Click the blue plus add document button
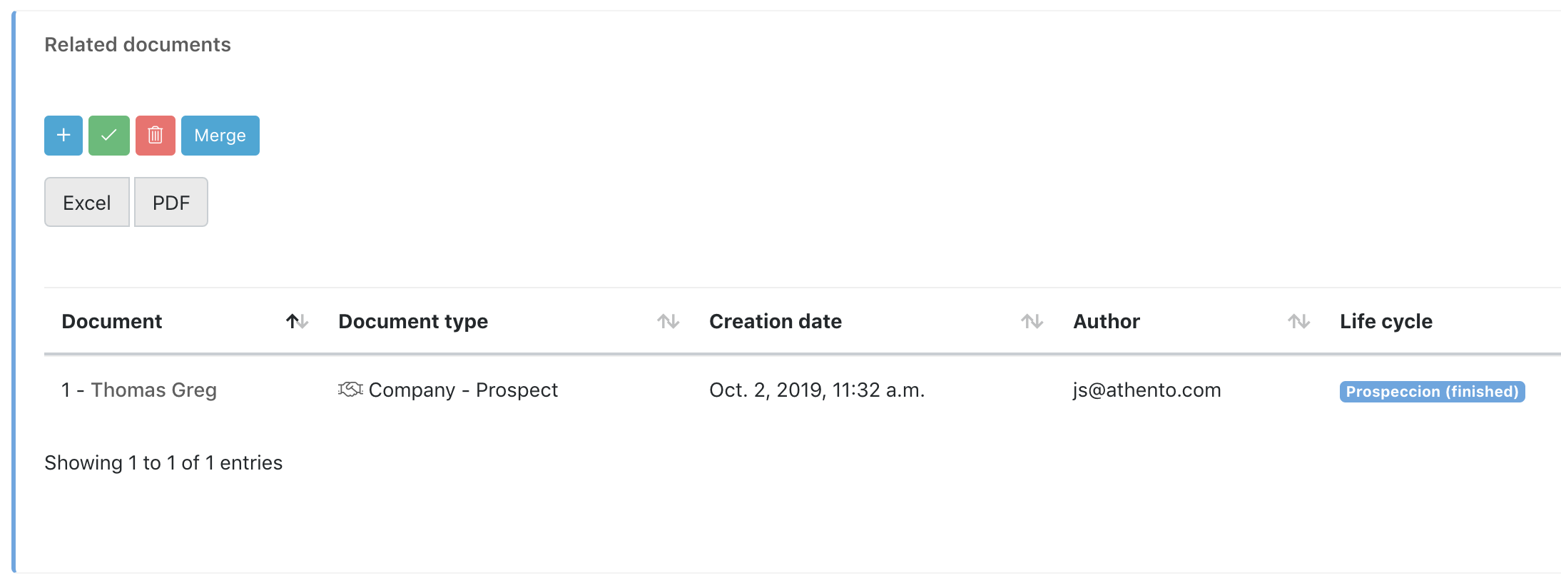This screenshot has width=1561, height=588. pyautogui.click(x=63, y=136)
